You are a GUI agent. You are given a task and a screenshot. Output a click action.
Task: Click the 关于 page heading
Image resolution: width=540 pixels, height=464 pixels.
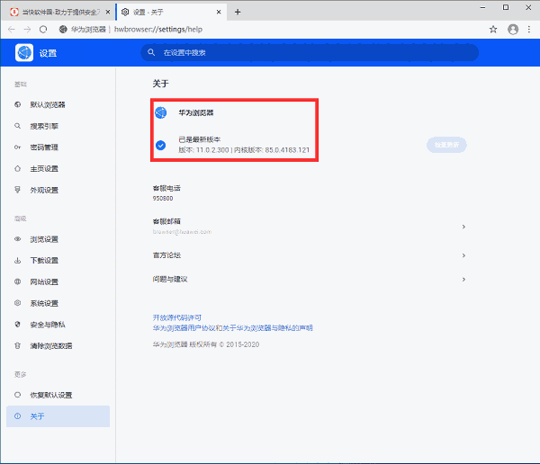coord(160,84)
